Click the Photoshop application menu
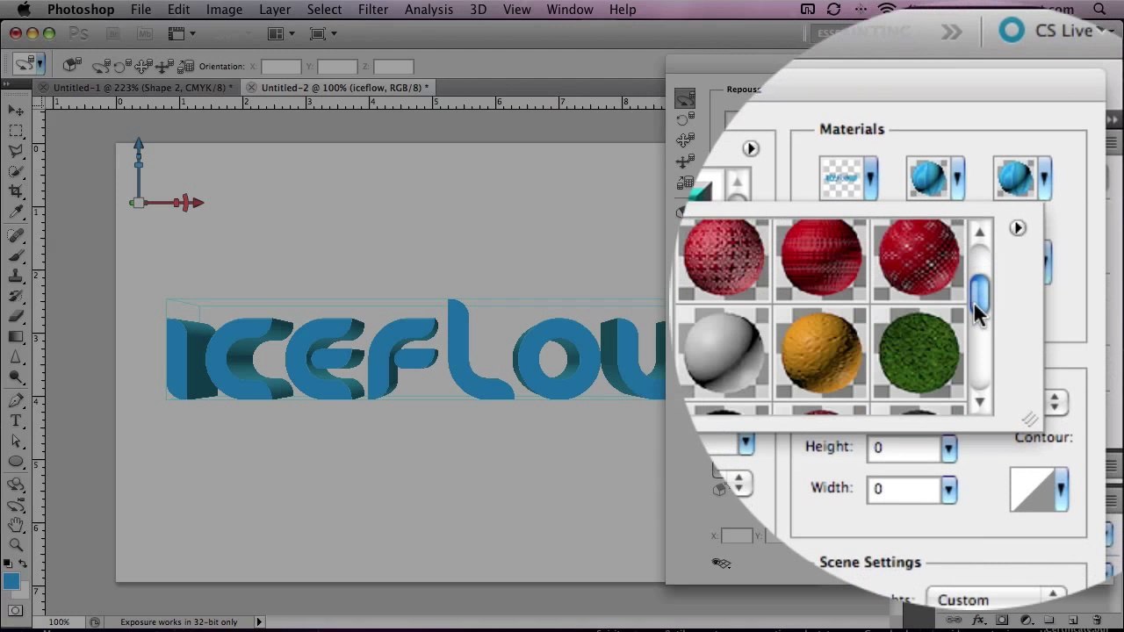The image size is (1124, 632). coord(80,10)
